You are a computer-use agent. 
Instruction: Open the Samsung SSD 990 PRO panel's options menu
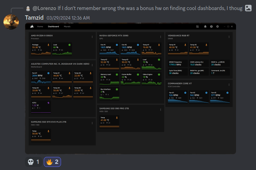point(160,110)
